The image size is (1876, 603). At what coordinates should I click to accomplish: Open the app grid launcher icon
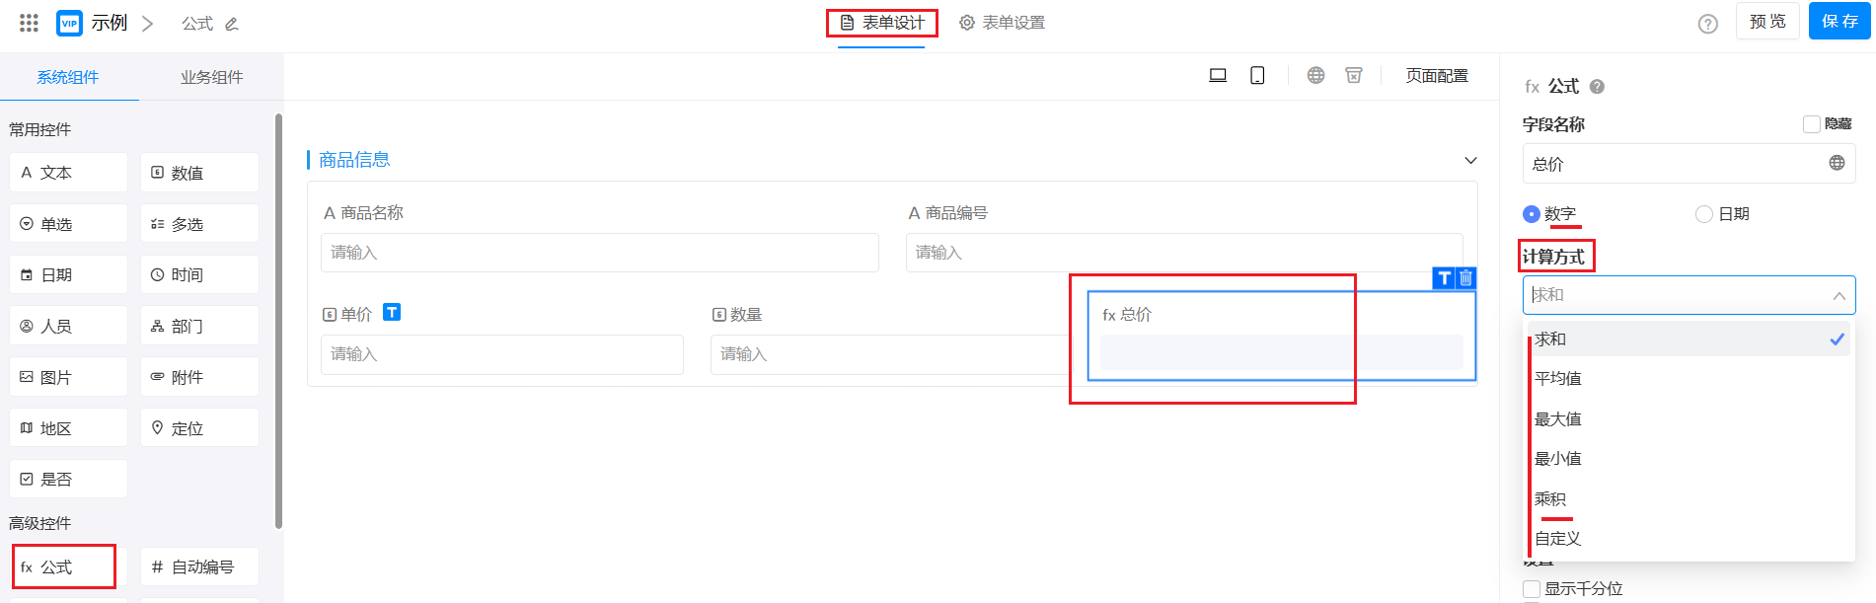click(x=29, y=23)
